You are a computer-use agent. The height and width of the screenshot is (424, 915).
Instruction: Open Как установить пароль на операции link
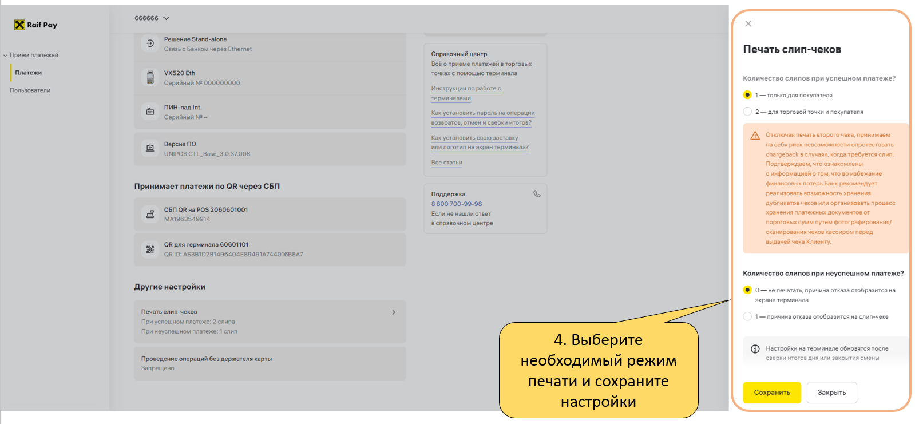[x=483, y=118]
